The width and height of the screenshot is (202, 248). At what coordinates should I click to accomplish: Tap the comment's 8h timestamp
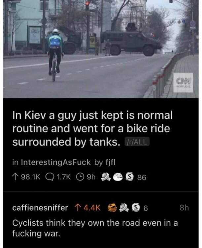click(184, 208)
